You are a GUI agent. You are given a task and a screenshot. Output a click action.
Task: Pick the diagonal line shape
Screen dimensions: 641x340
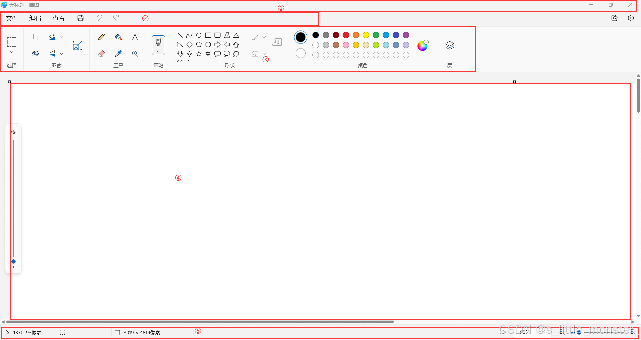pos(180,35)
